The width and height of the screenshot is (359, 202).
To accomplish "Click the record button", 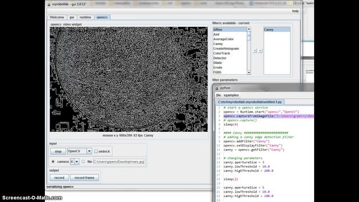I will 59,178.
